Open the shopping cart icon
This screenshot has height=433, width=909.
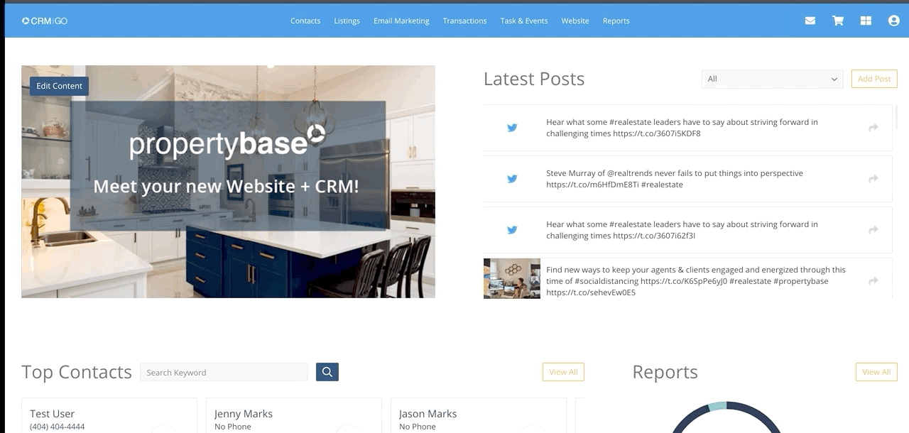838,21
